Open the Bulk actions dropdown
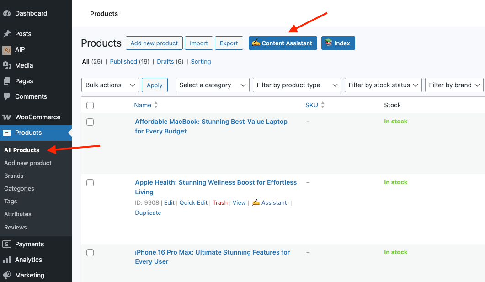The height and width of the screenshot is (282, 485). click(x=110, y=85)
